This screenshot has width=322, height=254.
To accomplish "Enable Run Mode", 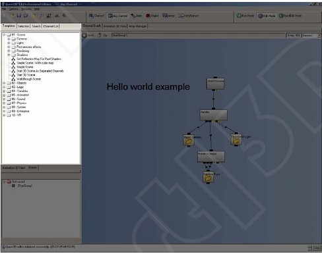I will [245, 16].
